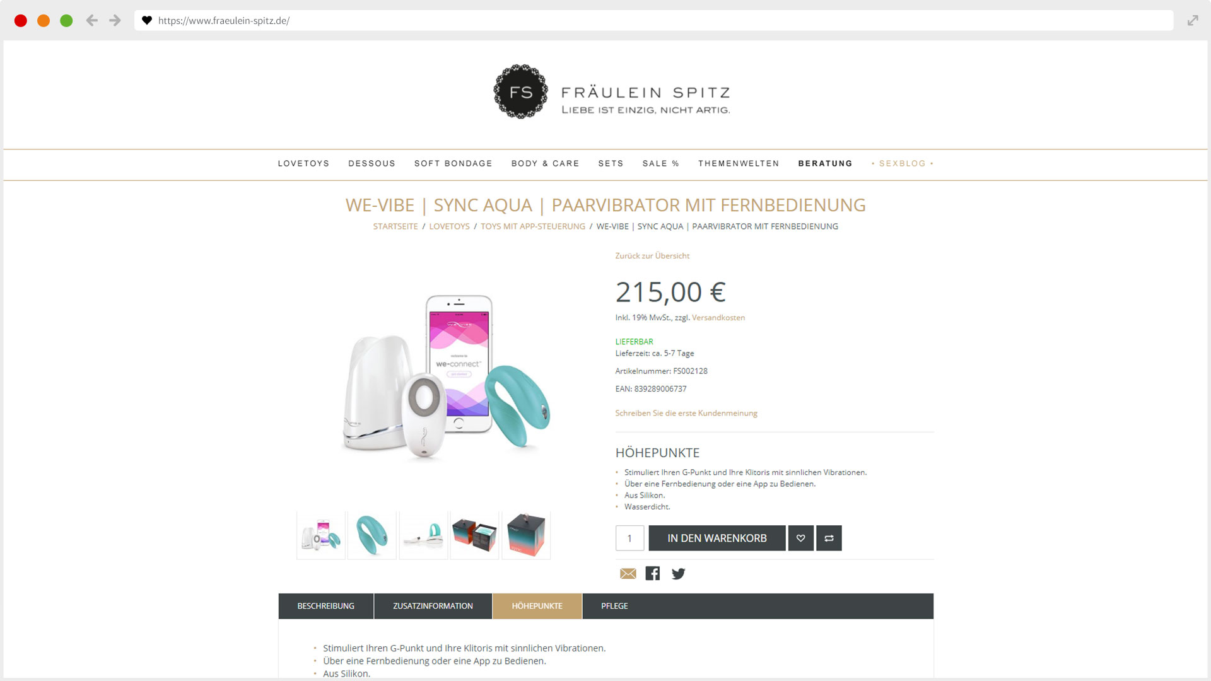Image resolution: width=1211 pixels, height=681 pixels.
Task: Open the Lovetoys menu
Action: [x=303, y=163]
